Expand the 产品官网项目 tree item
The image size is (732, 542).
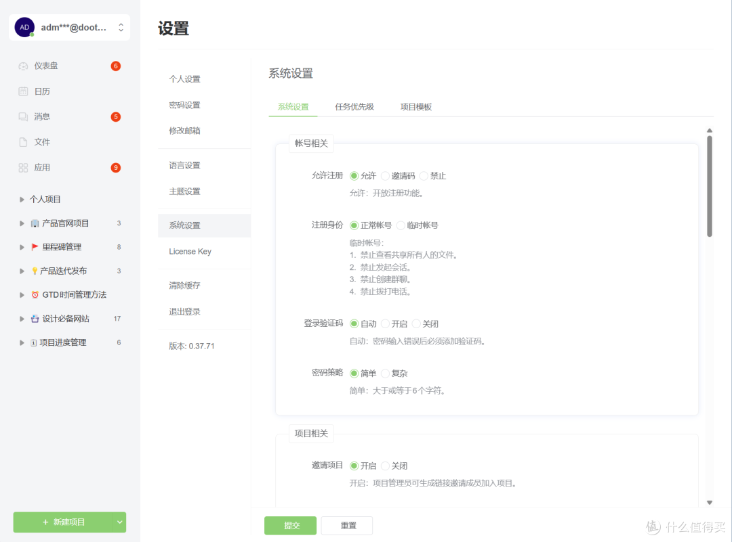click(22, 223)
